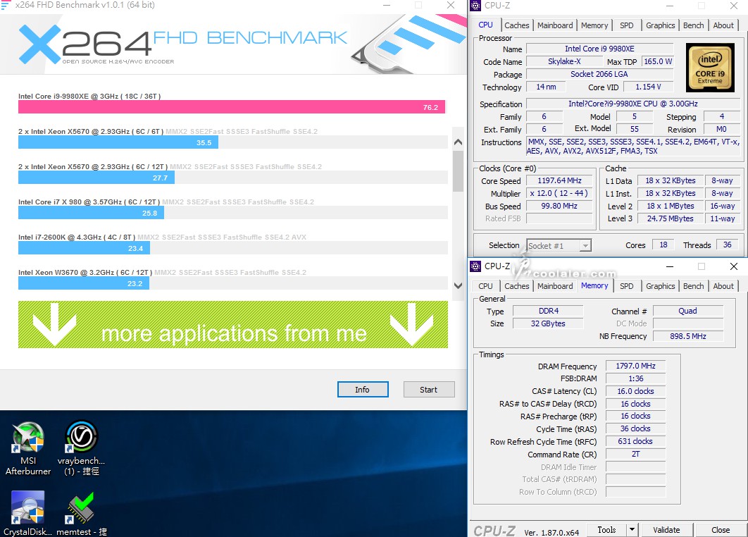Open the memtest desktop shortcut
Screen dimensions: 748x537
coord(82,513)
